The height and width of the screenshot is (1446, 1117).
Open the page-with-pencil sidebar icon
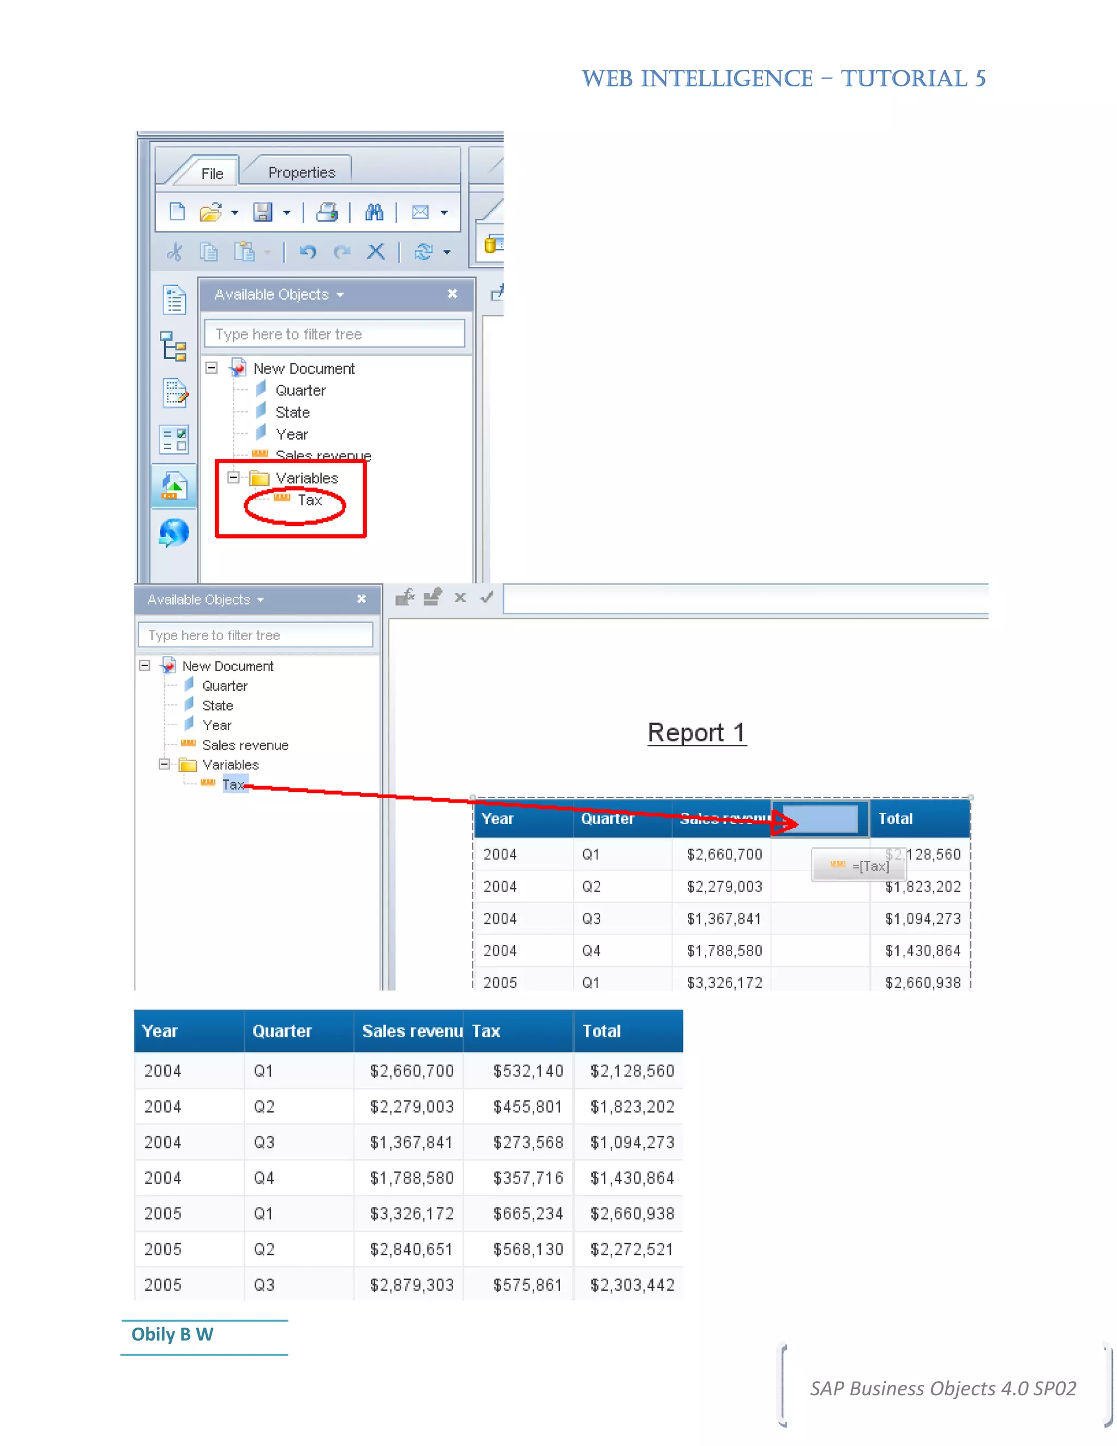(176, 393)
